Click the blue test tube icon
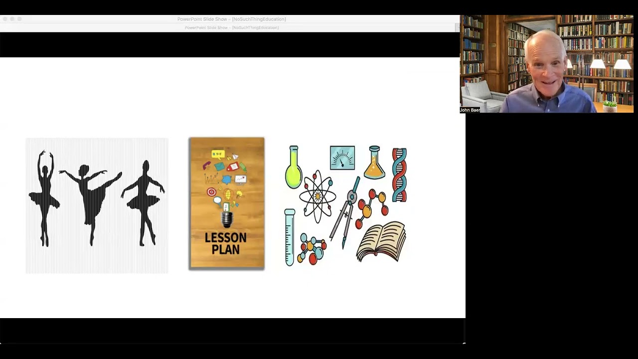This screenshot has height=359, width=638. point(290,237)
